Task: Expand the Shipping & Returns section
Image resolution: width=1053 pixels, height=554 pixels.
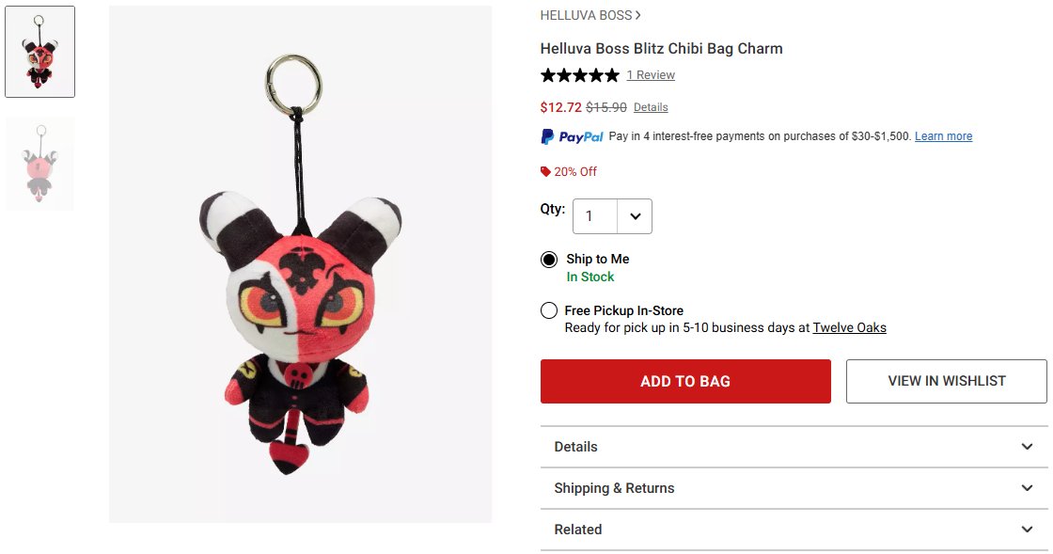Action: click(794, 488)
